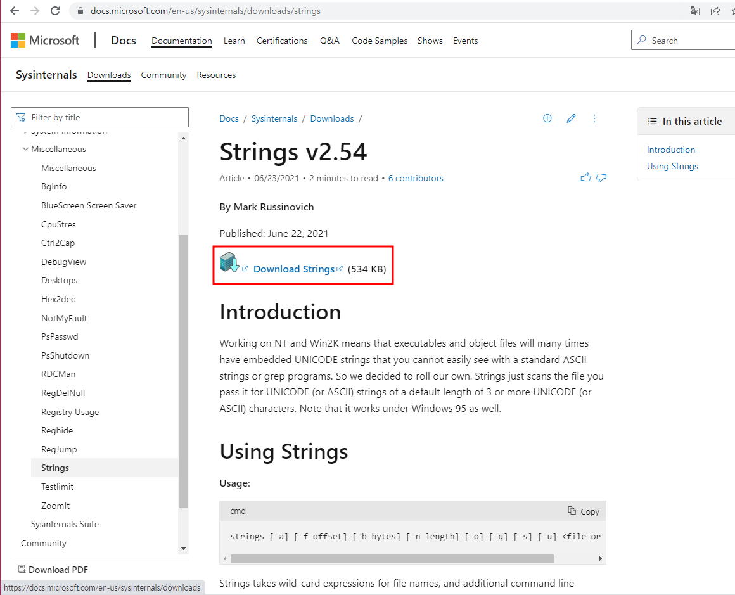Open the Documentation nav tab

(181, 41)
